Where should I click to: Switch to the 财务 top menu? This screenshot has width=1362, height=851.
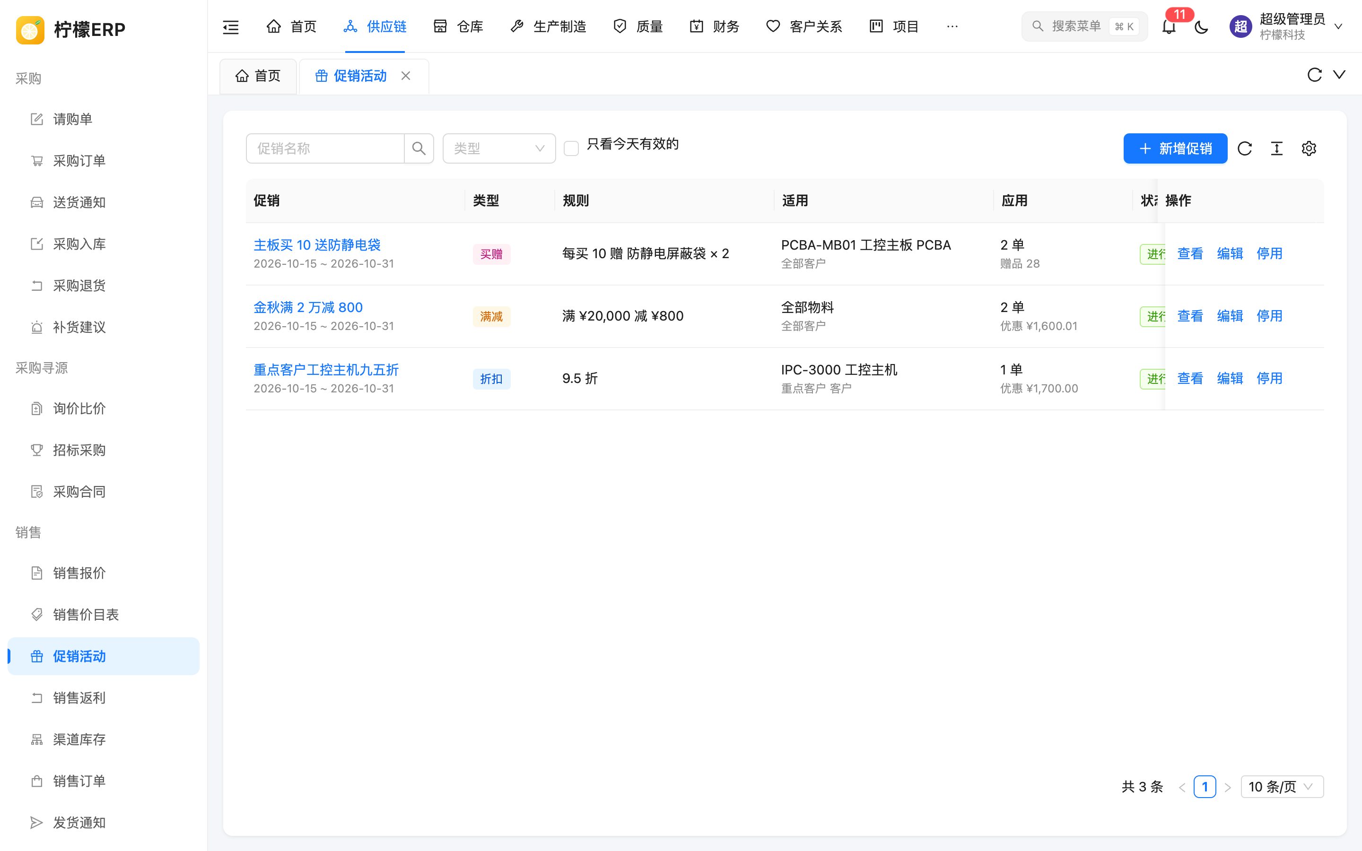pyautogui.click(x=714, y=26)
